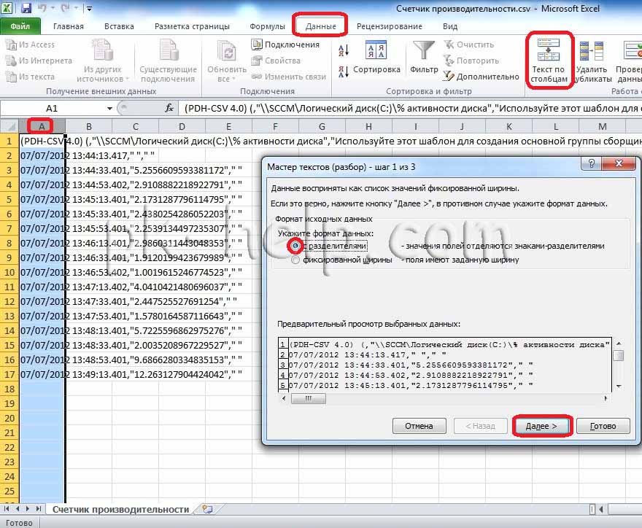Import data Из Интернета
This screenshot has width=642, height=528.
(x=39, y=61)
